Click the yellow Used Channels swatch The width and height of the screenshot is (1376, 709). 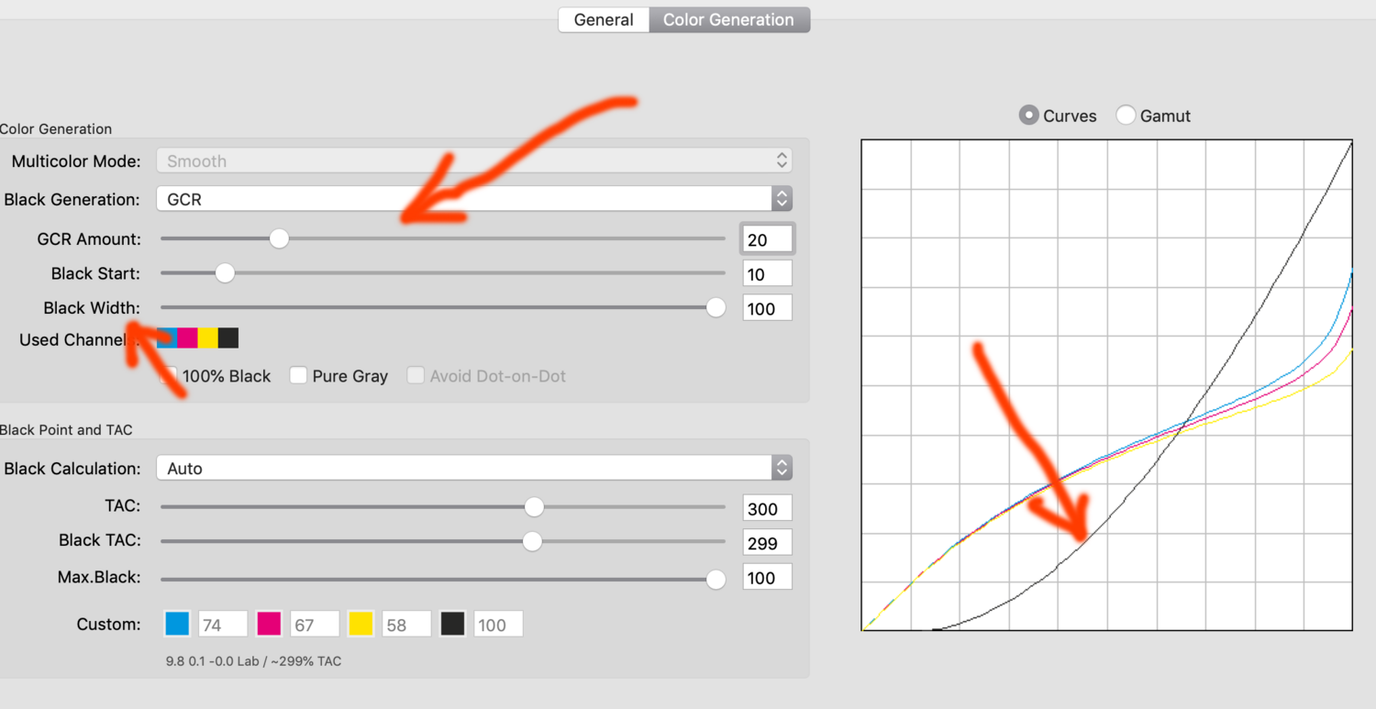click(208, 338)
